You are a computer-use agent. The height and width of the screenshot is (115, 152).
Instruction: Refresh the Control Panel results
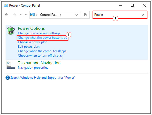point(85,15)
